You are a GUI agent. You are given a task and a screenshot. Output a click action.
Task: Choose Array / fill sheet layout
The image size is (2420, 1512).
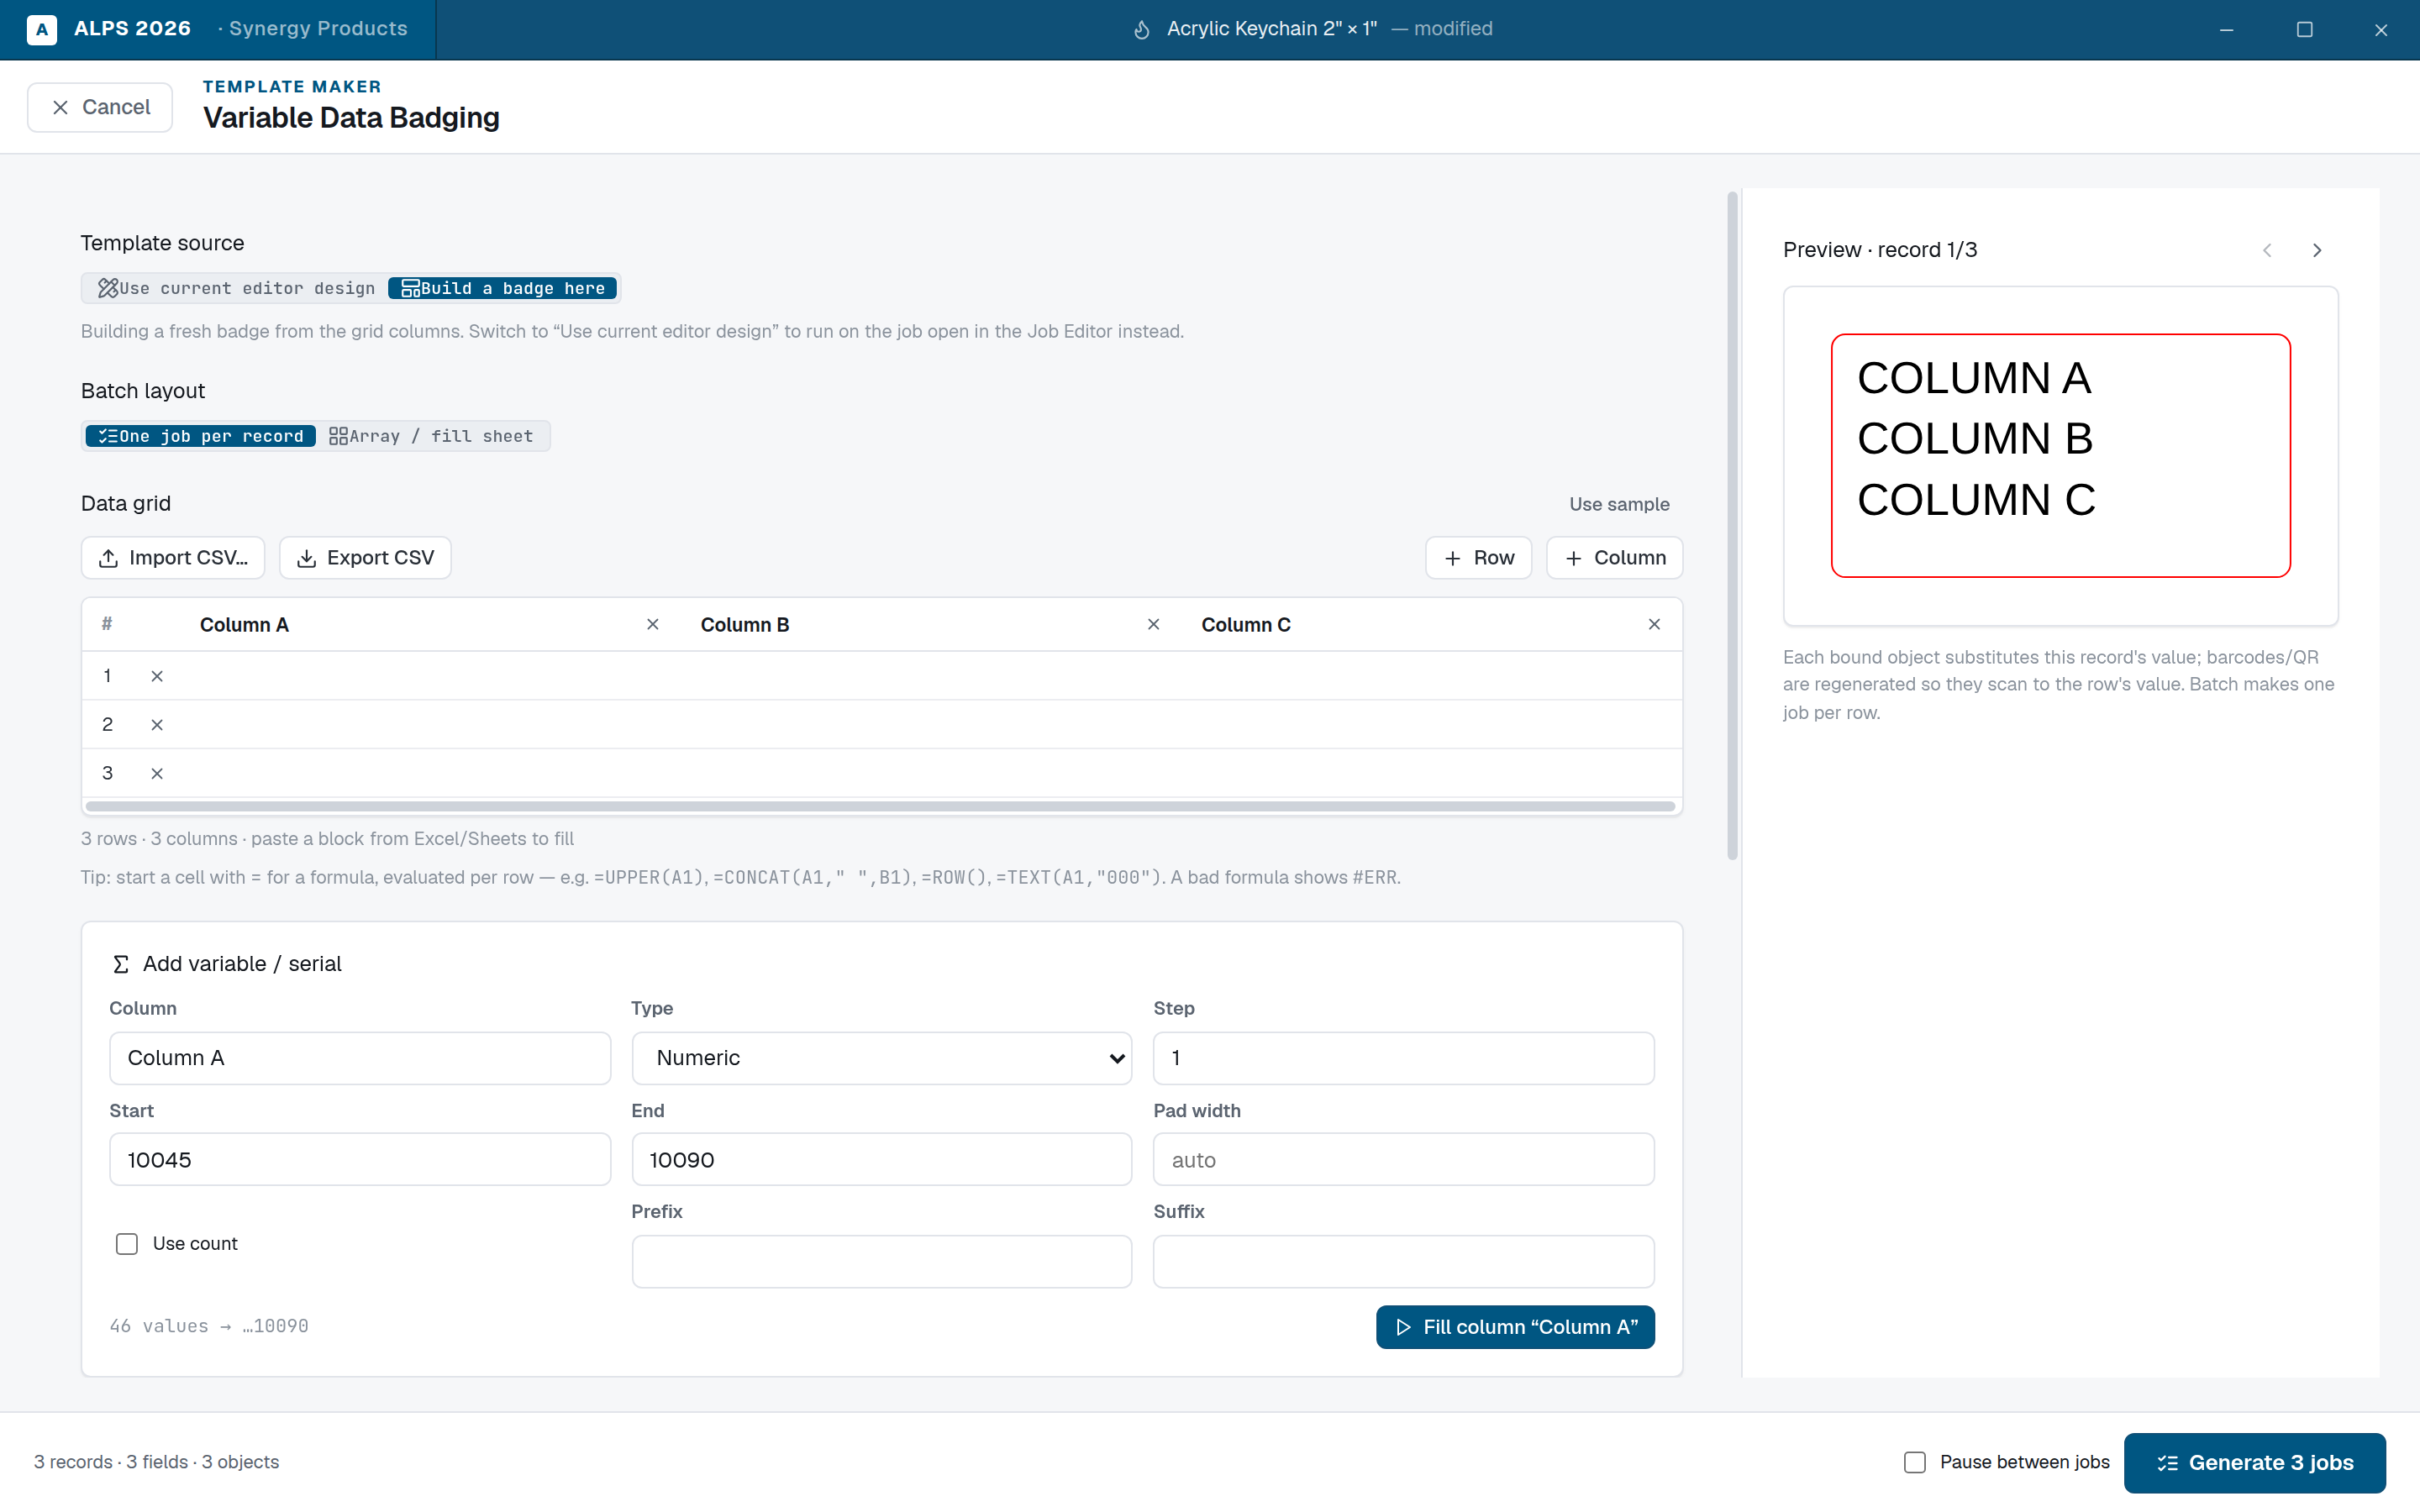431,437
